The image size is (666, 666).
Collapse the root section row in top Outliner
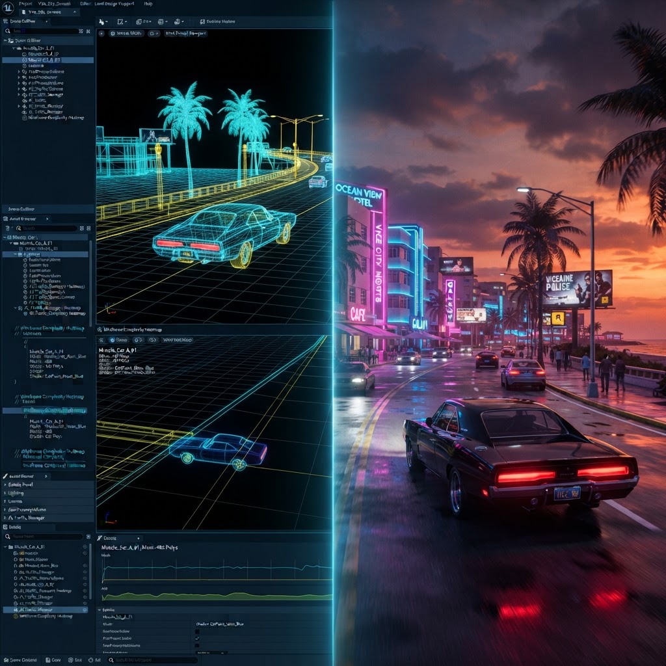[5, 41]
